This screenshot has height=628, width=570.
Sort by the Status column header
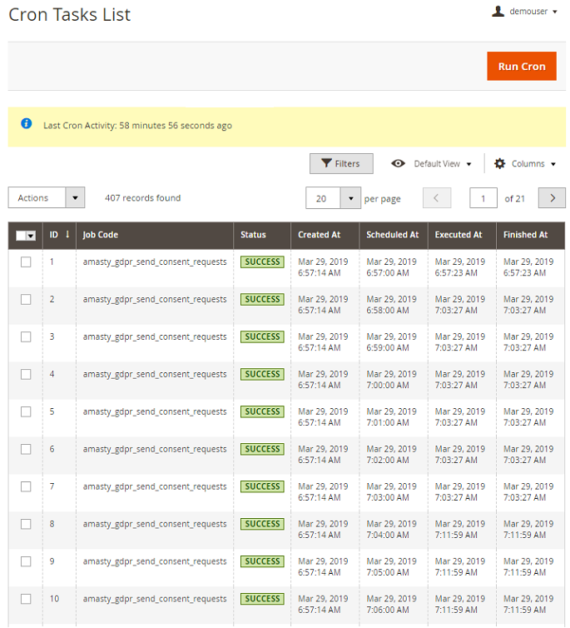coord(253,235)
